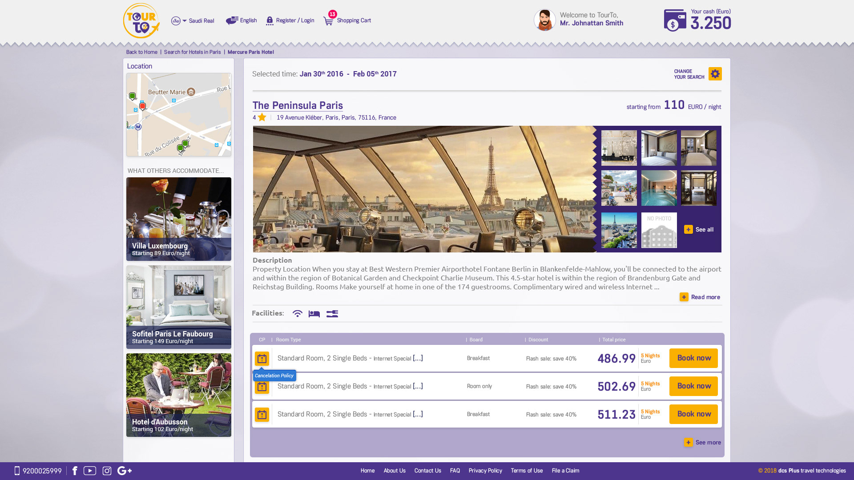Open The Peninsula Paris title link
The width and height of the screenshot is (854, 480).
tap(298, 105)
